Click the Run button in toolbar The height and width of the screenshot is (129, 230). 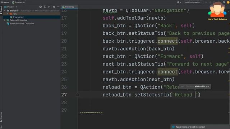point(206,2)
